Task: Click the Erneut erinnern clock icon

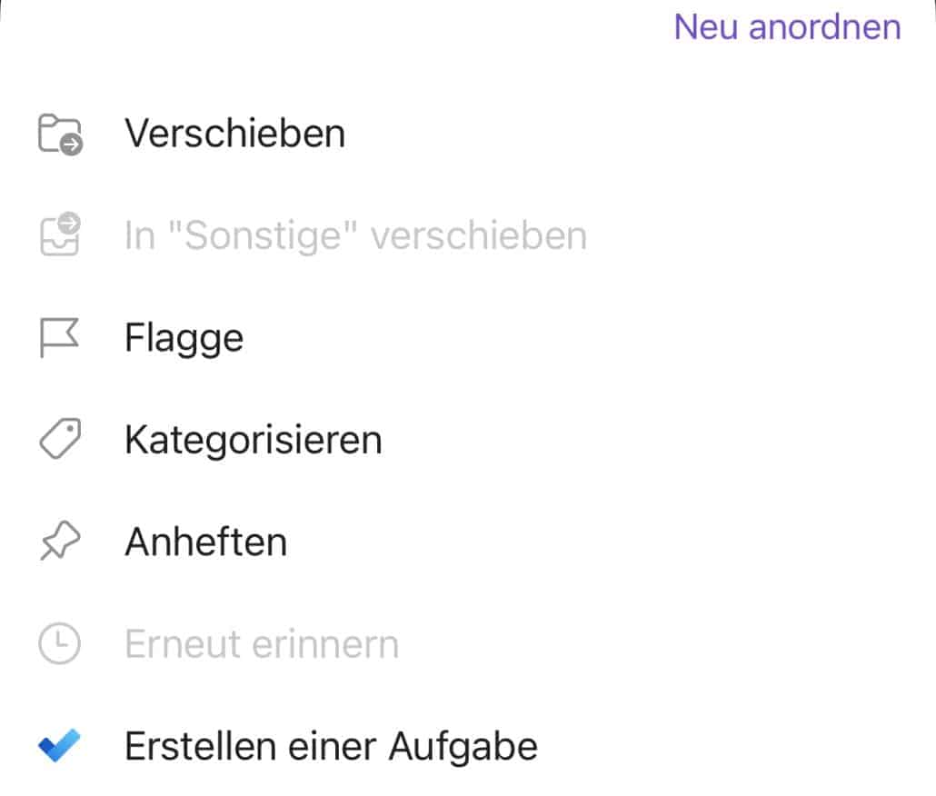Action: tap(58, 642)
